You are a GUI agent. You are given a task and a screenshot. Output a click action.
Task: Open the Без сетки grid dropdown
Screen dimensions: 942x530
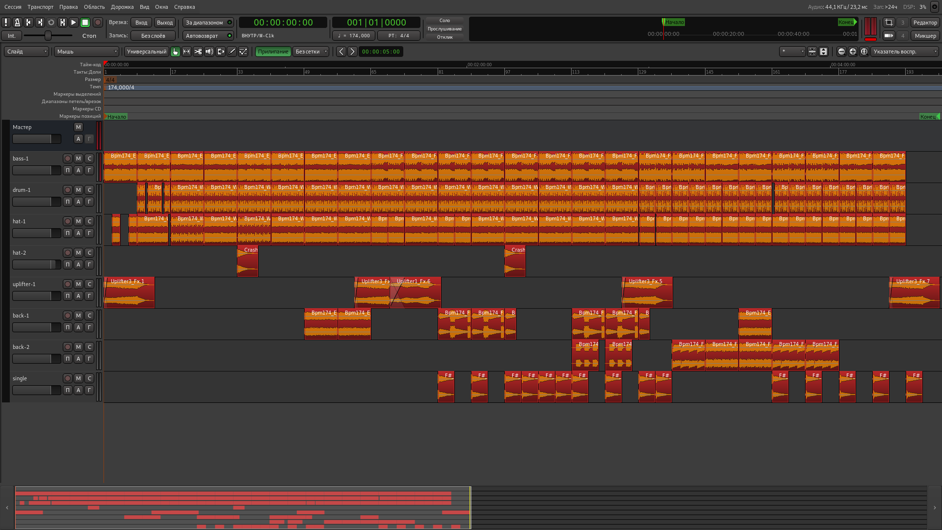click(311, 52)
